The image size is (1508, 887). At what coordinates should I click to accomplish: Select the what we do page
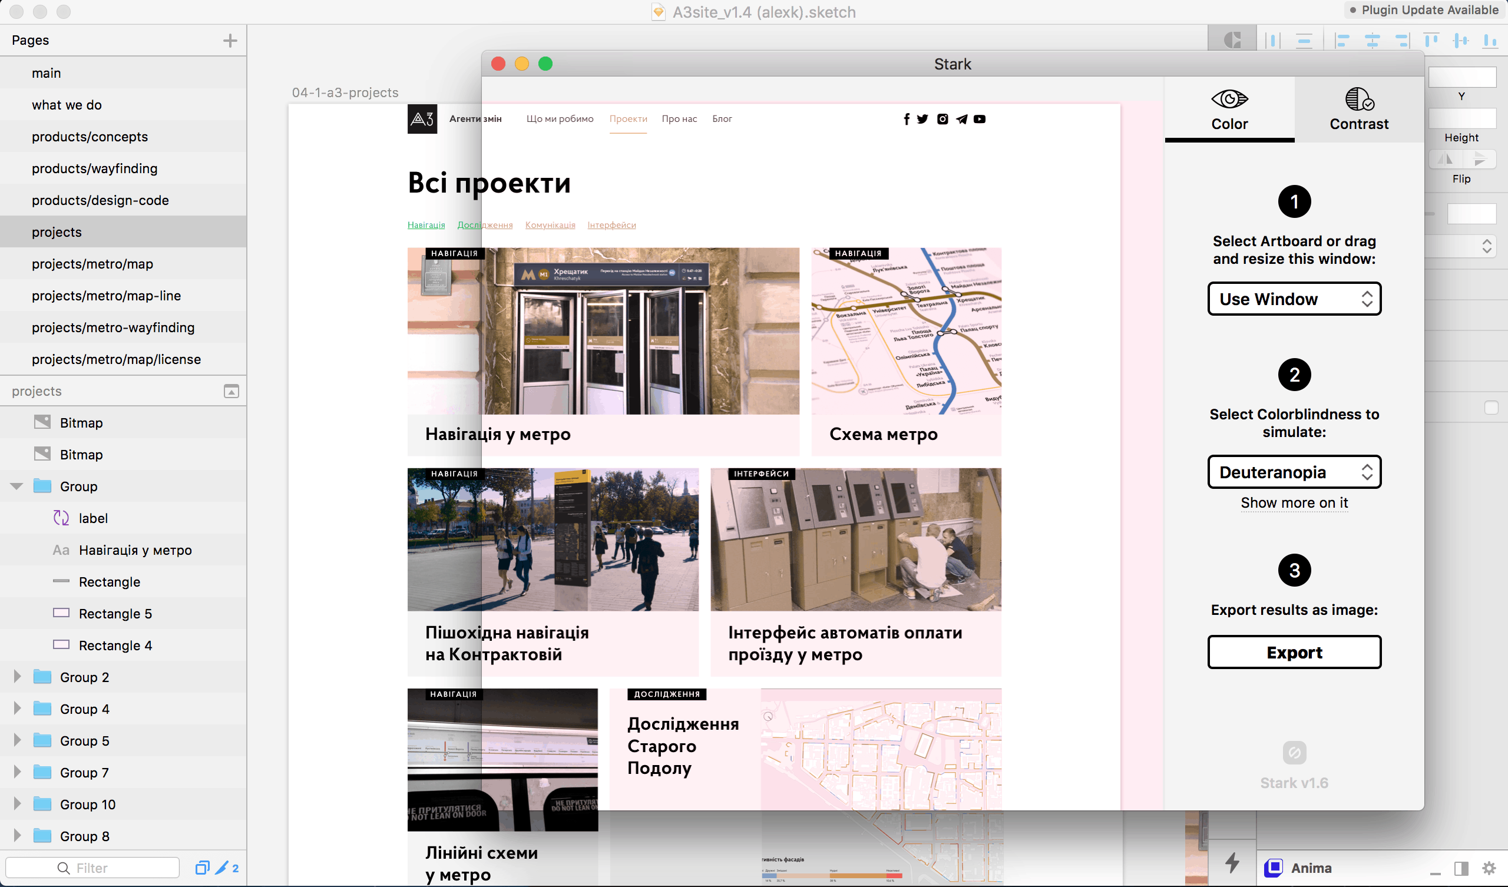pyautogui.click(x=123, y=105)
